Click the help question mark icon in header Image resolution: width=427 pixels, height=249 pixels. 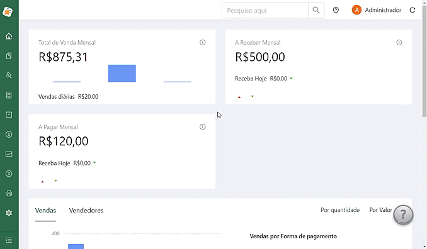tap(336, 10)
